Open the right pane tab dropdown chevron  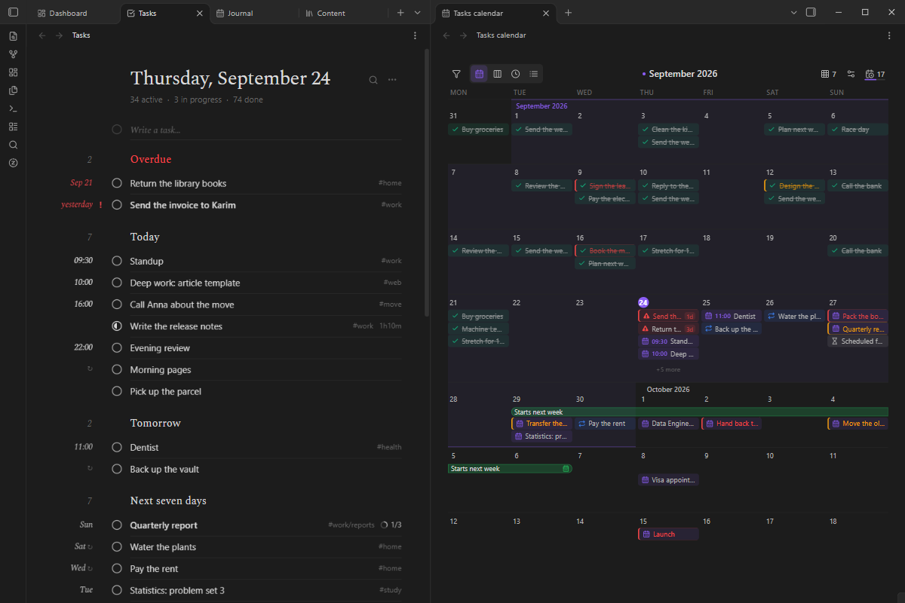coord(793,13)
